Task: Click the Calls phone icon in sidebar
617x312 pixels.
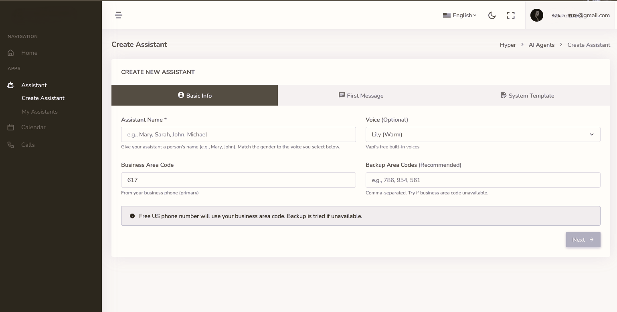Action: [11, 145]
